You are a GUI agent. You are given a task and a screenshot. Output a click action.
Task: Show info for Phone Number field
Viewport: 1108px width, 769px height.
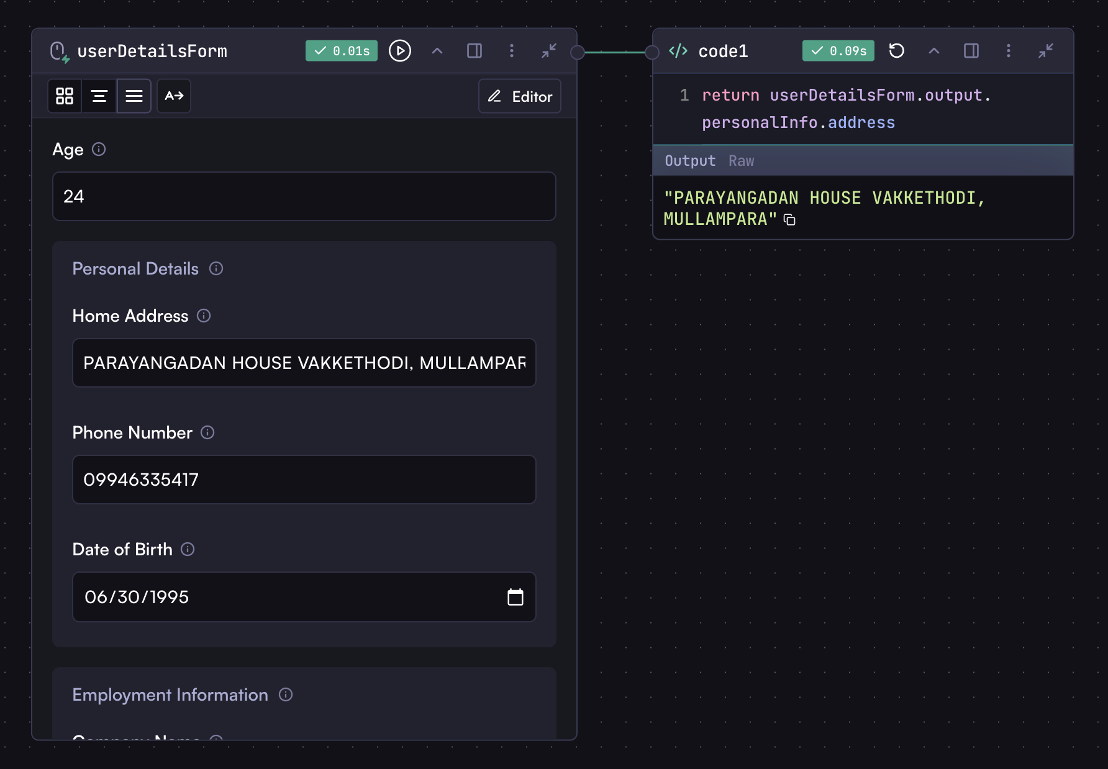pyautogui.click(x=207, y=432)
